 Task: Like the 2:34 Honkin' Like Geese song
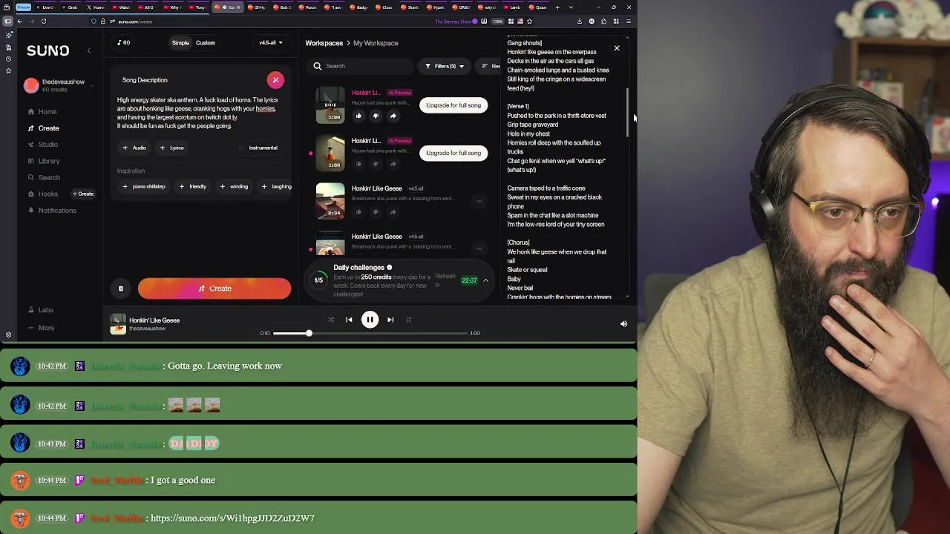pos(358,211)
